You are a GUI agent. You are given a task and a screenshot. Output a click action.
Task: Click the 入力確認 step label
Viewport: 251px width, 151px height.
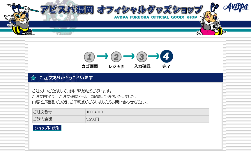pos(142,66)
